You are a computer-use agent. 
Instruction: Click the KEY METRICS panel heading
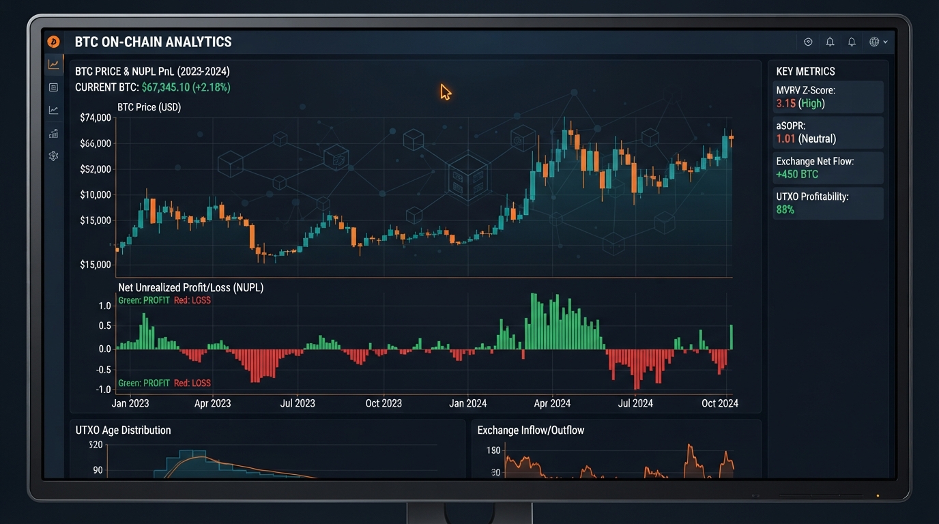point(805,71)
